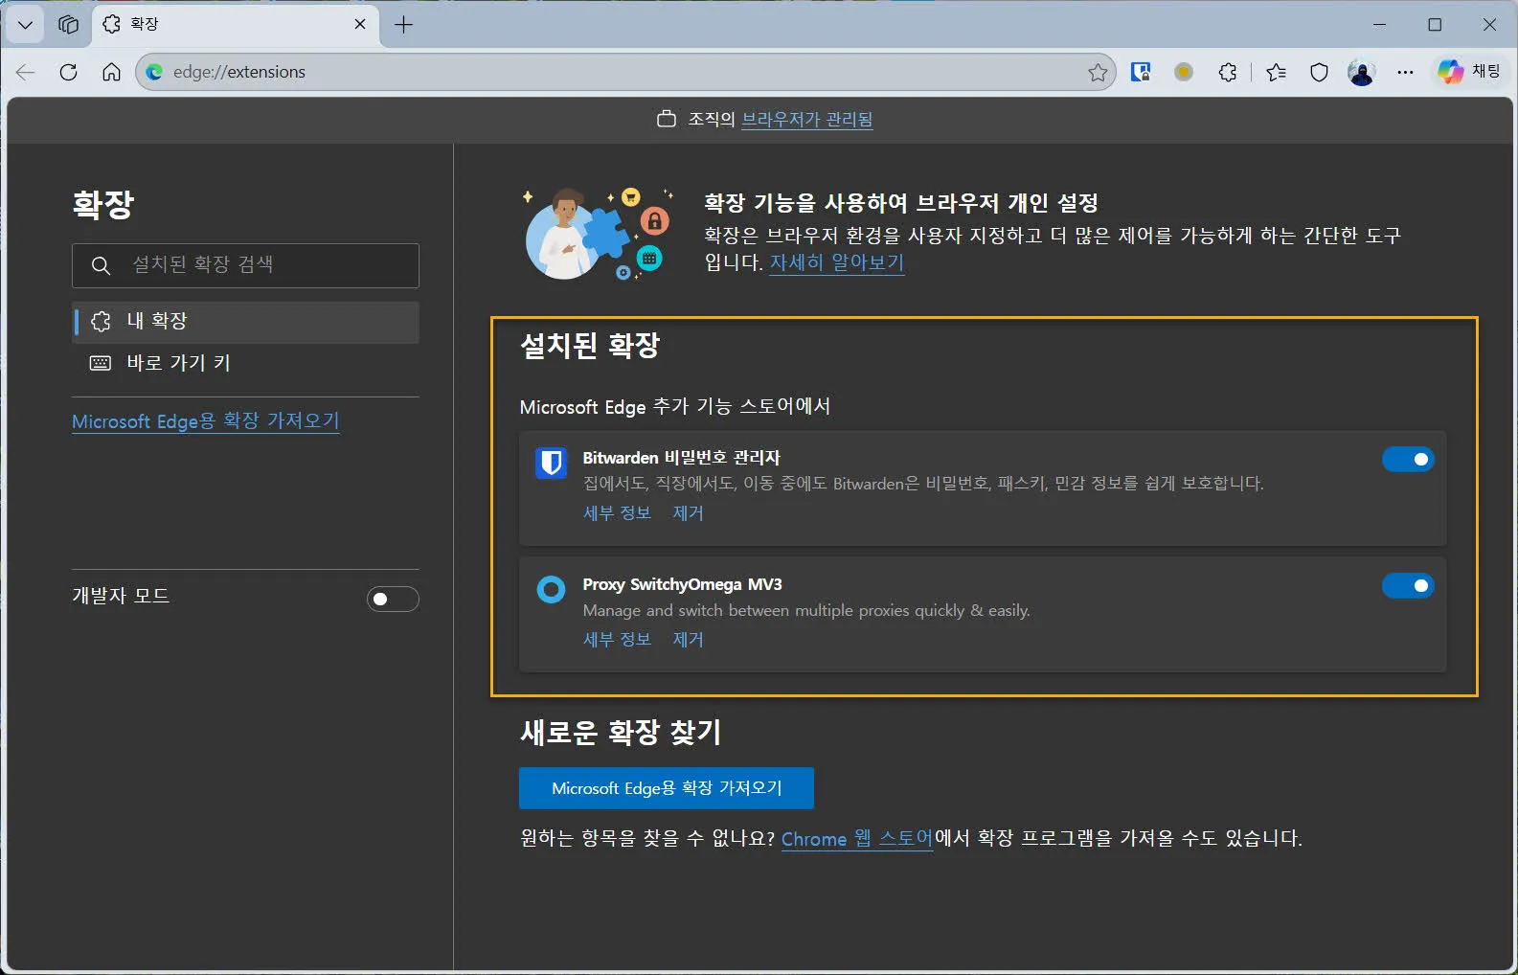Open 세부 정보 for Proxy SwitchyOmega

click(x=617, y=640)
